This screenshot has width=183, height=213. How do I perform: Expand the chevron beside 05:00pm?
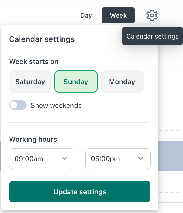(141, 159)
